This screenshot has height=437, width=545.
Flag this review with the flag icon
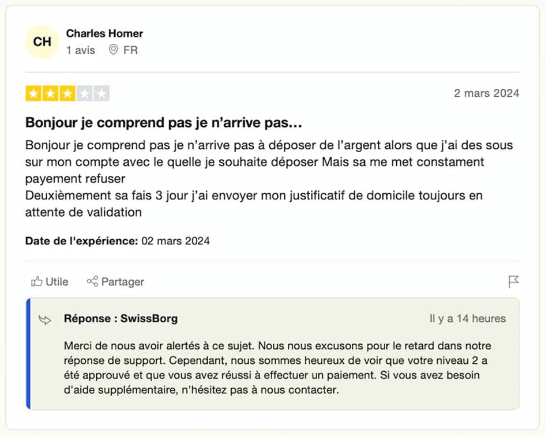coord(513,282)
